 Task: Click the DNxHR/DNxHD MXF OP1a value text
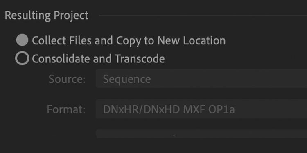point(169,110)
